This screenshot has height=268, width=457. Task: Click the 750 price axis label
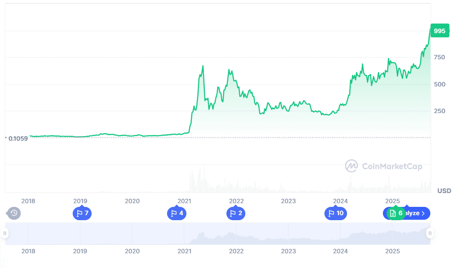pyautogui.click(x=439, y=57)
